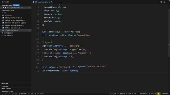Click icon left of Live Share
This screenshot has width=170, height=95.
point(32,94)
